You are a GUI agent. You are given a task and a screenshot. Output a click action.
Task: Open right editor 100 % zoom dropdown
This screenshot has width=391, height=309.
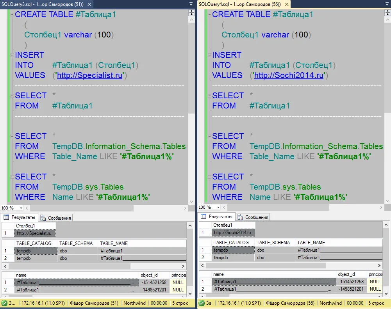click(218, 207)
